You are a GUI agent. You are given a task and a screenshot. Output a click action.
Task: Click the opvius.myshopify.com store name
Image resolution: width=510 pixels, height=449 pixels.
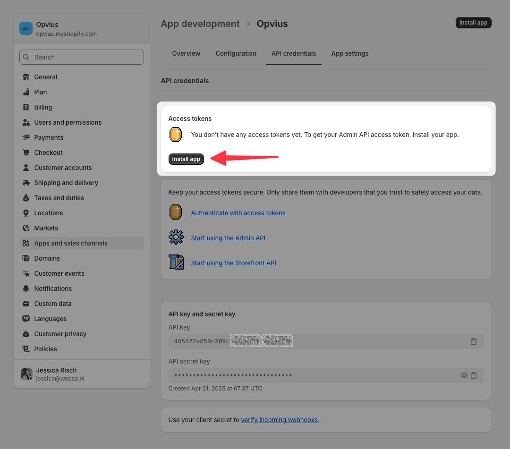coord(67,34)
